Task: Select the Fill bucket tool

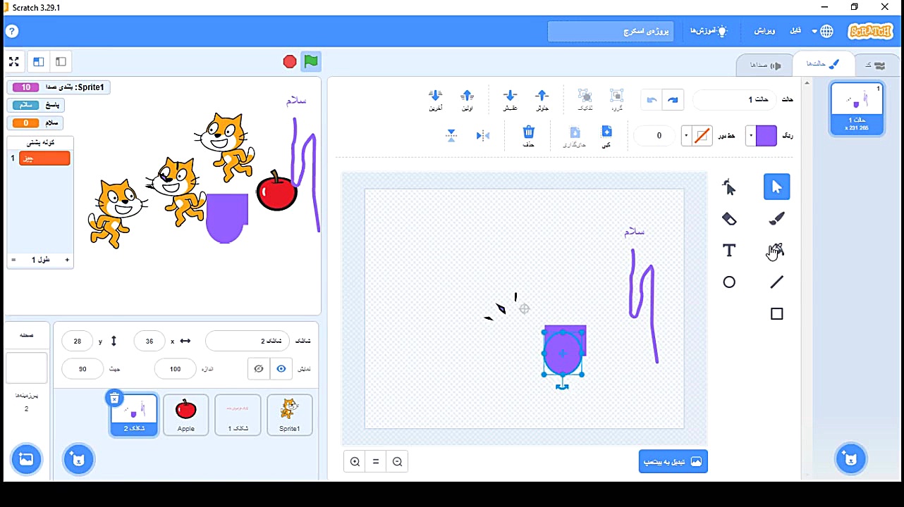Action: [776, 250]
